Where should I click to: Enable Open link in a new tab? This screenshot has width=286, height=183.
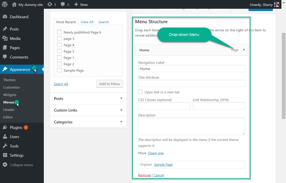(140, 92)
